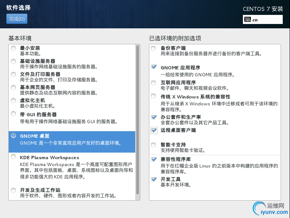Toggle the 远程桌面客户端 checkbox
Viewport: 290px width, 218px height.
point(154,130)
